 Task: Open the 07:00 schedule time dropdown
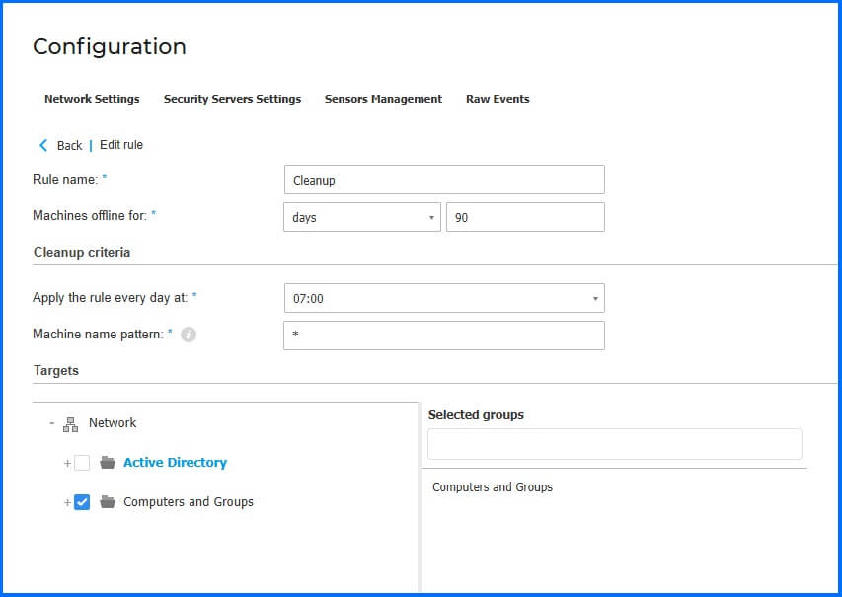pyautogui.click(x=443, y=298)
